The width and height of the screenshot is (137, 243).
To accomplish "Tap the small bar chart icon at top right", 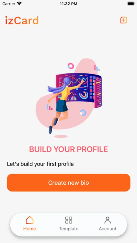I will pos(97,68).
